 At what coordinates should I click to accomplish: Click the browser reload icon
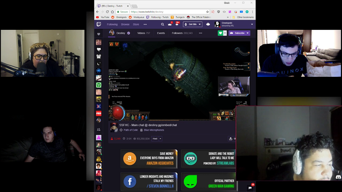107,12
